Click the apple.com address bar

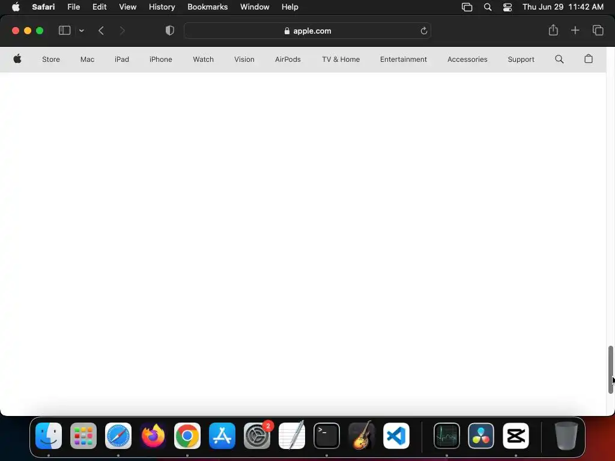coord(307,31)
